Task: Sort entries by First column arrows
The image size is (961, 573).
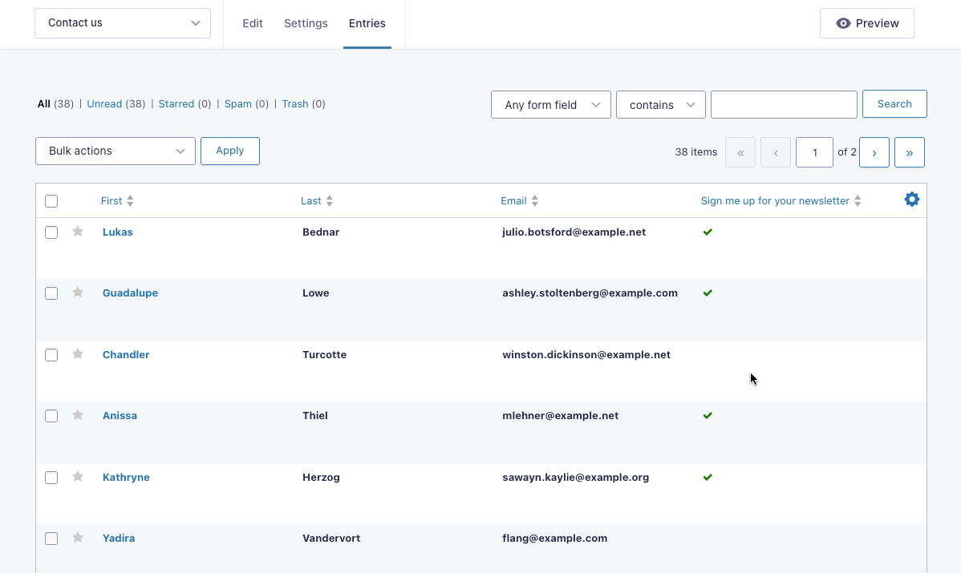Action: click(x=130, y=201)
